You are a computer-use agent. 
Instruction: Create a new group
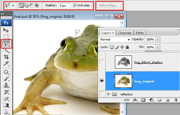(159, 100)
